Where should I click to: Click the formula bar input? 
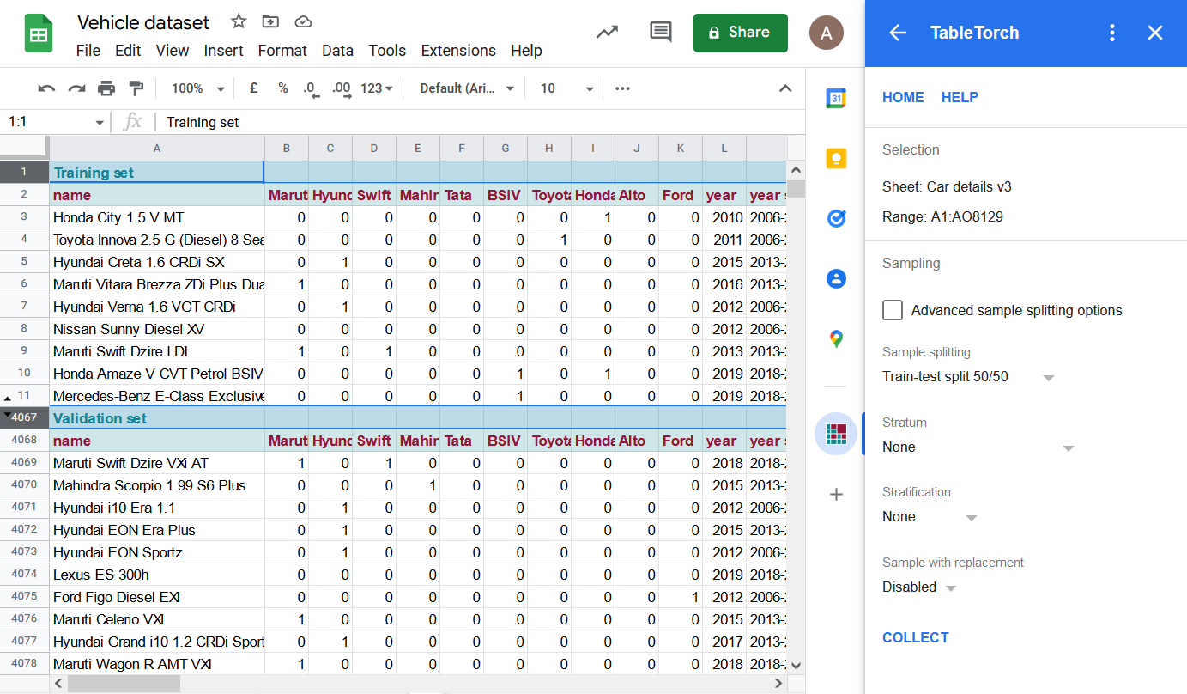pyautogui.click(x=481, y=123)
